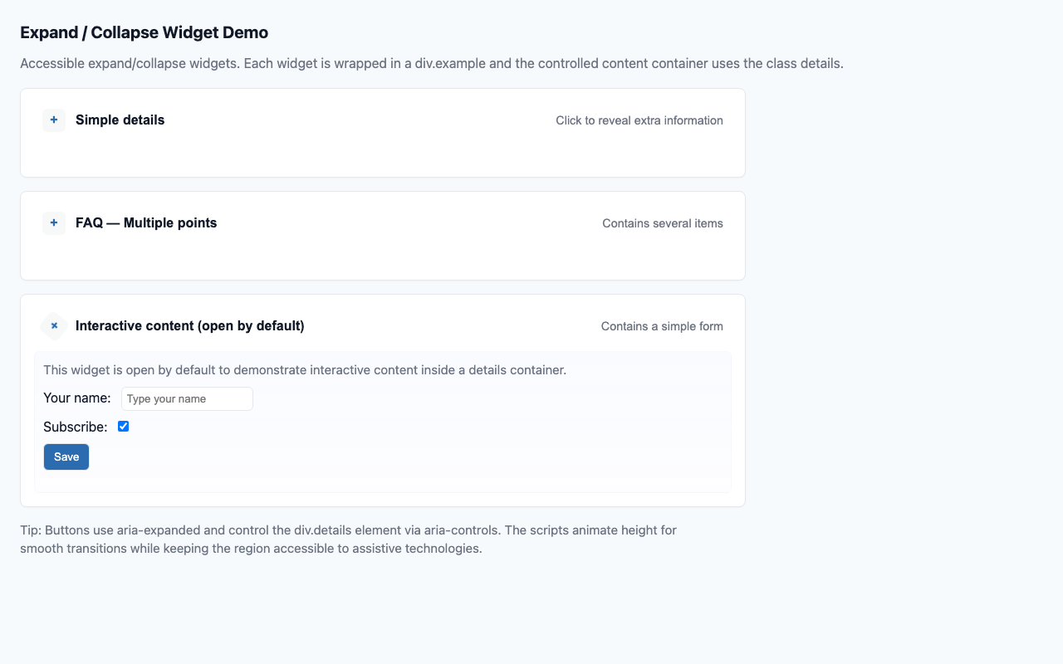Click the Expand / Collapse Widget Demo title
1063x664 pixels.
tap(144, 32)
